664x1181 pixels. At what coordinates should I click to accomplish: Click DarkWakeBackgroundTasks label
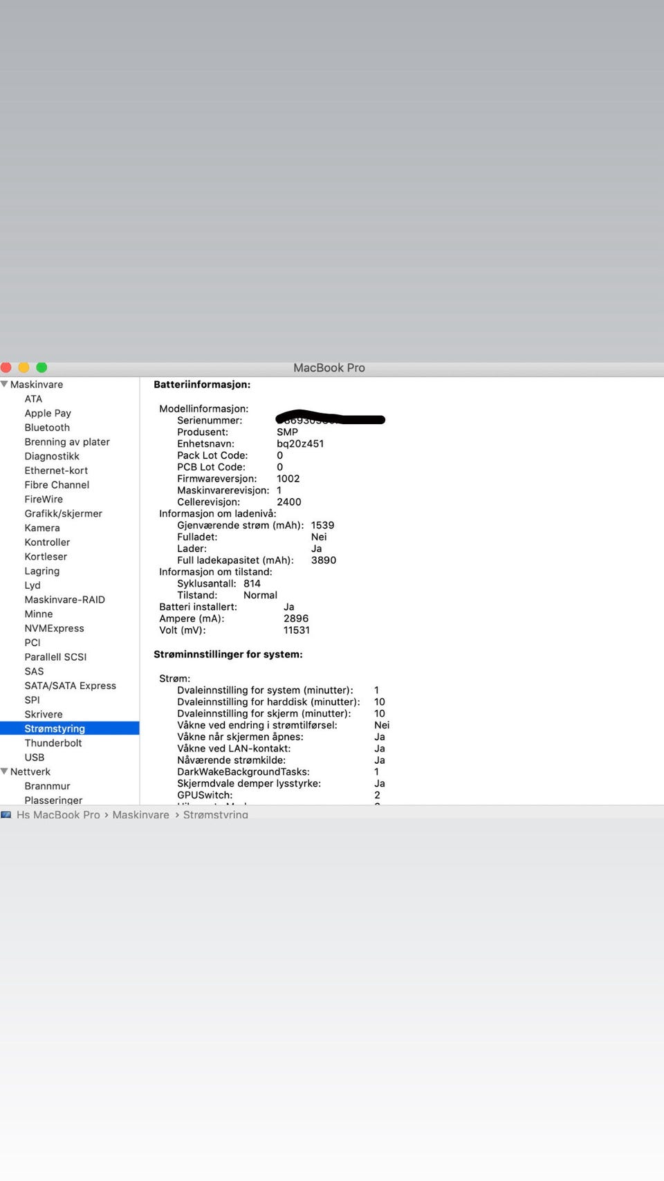(243, 771)
